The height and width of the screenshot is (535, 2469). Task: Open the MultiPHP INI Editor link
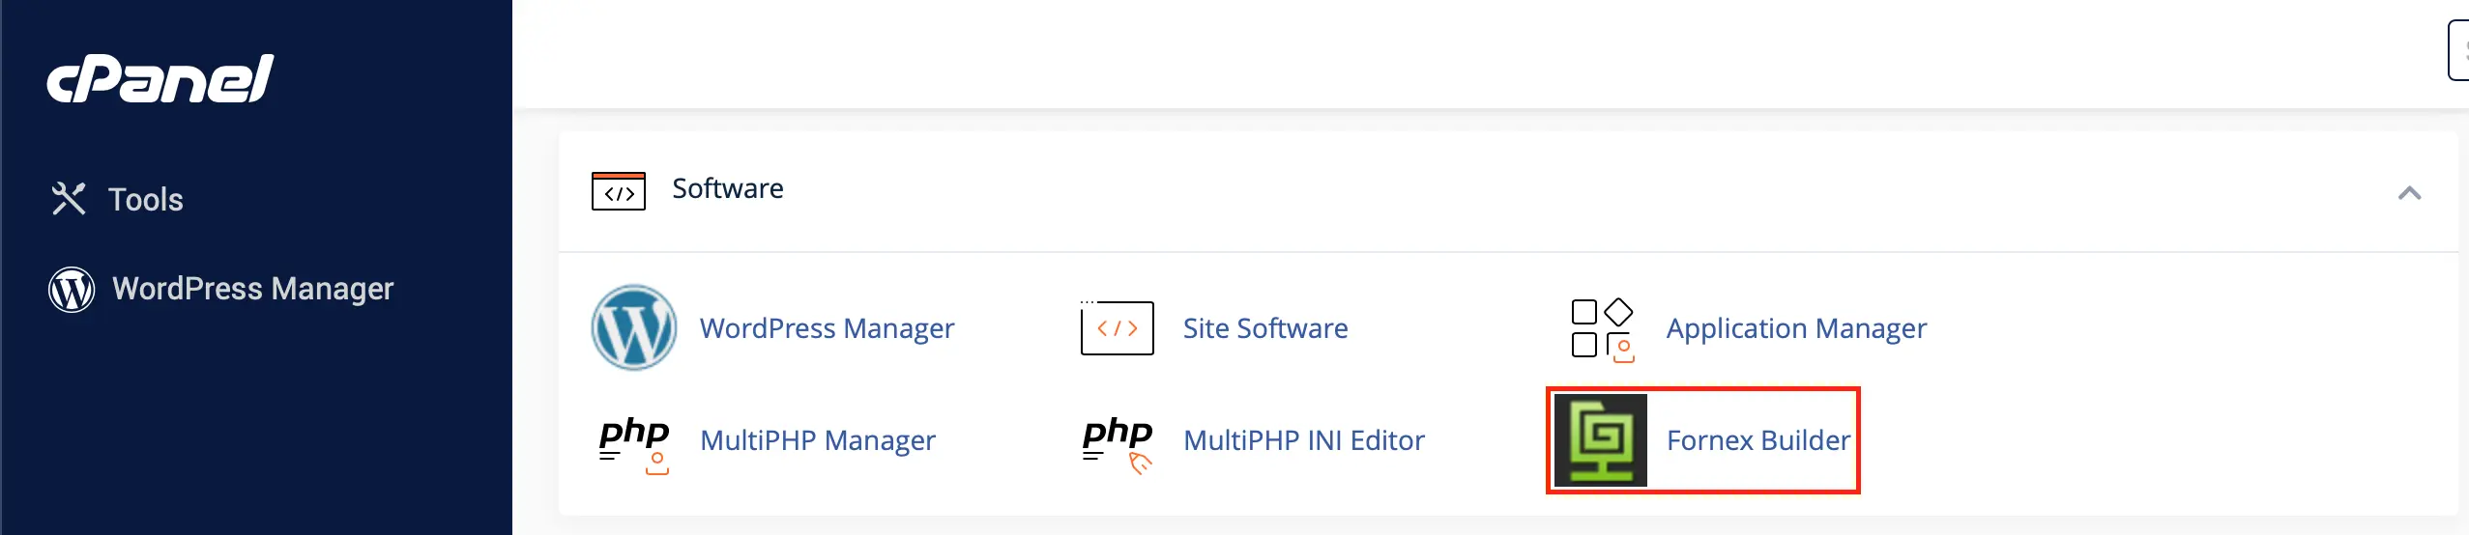(x=1303, y=440)
